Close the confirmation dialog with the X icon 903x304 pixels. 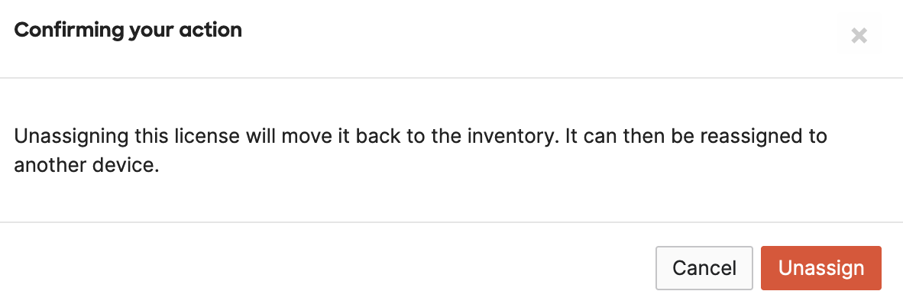(859, 36)
